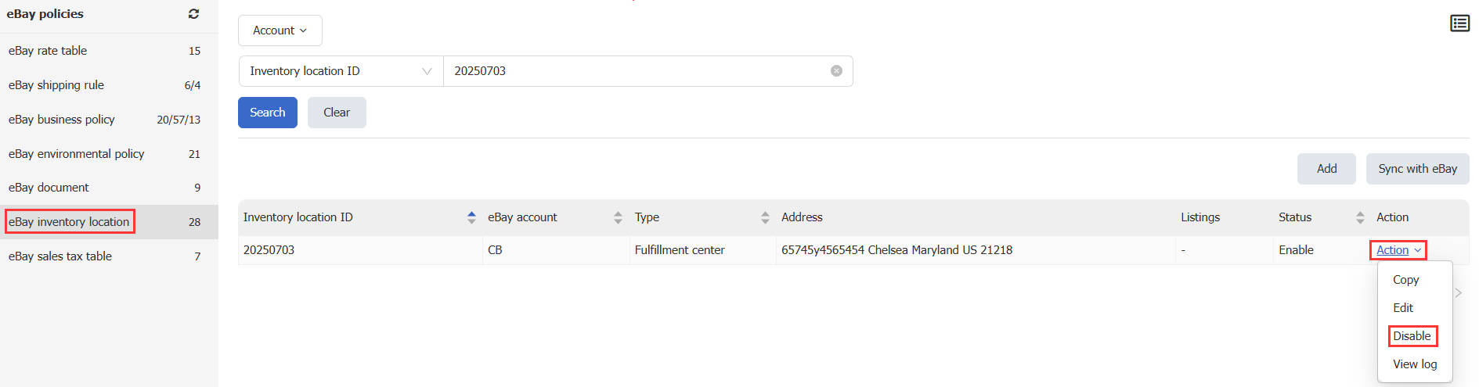Clear the search text with the X icon
Screen dimensions: 1479x387
[836, 71]
